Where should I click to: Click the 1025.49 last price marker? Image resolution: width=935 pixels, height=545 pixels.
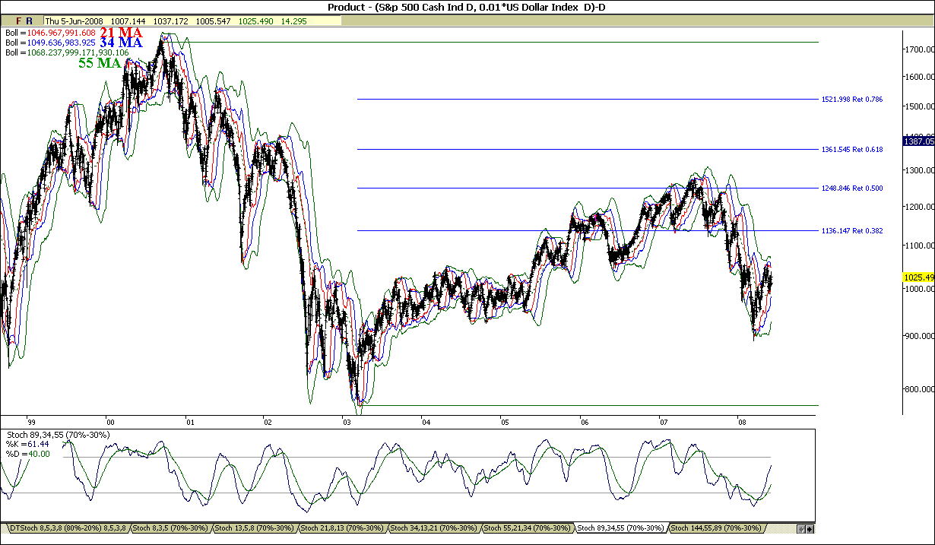coord(918,277)
